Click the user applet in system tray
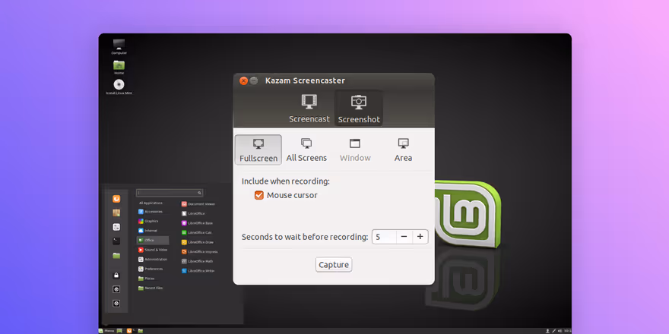Image resolution: width=669 pixels, height=334 pixels. click(547, 331)
